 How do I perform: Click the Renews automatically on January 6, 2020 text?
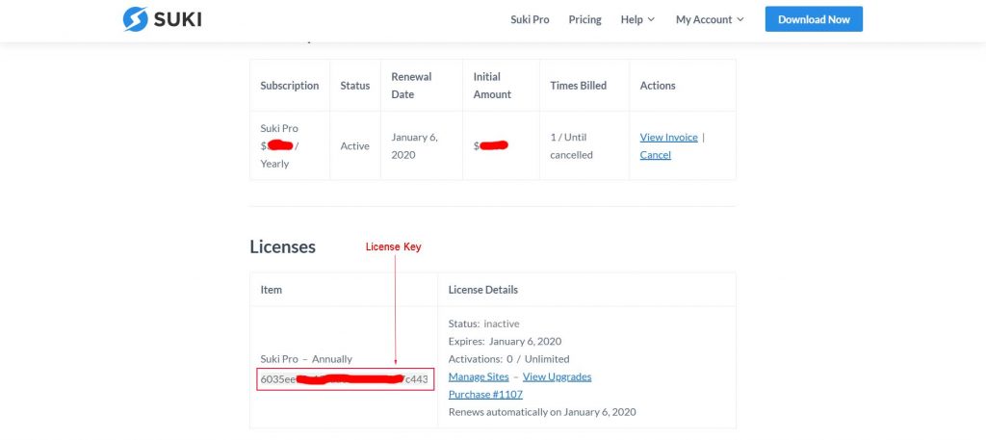pyautogui.click(x=542, y=412)
